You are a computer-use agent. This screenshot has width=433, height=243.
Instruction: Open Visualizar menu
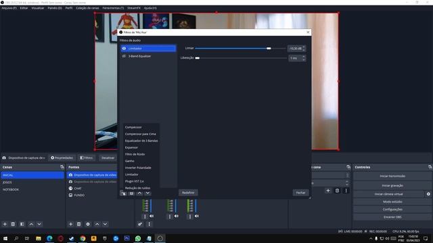click(38, 8)
